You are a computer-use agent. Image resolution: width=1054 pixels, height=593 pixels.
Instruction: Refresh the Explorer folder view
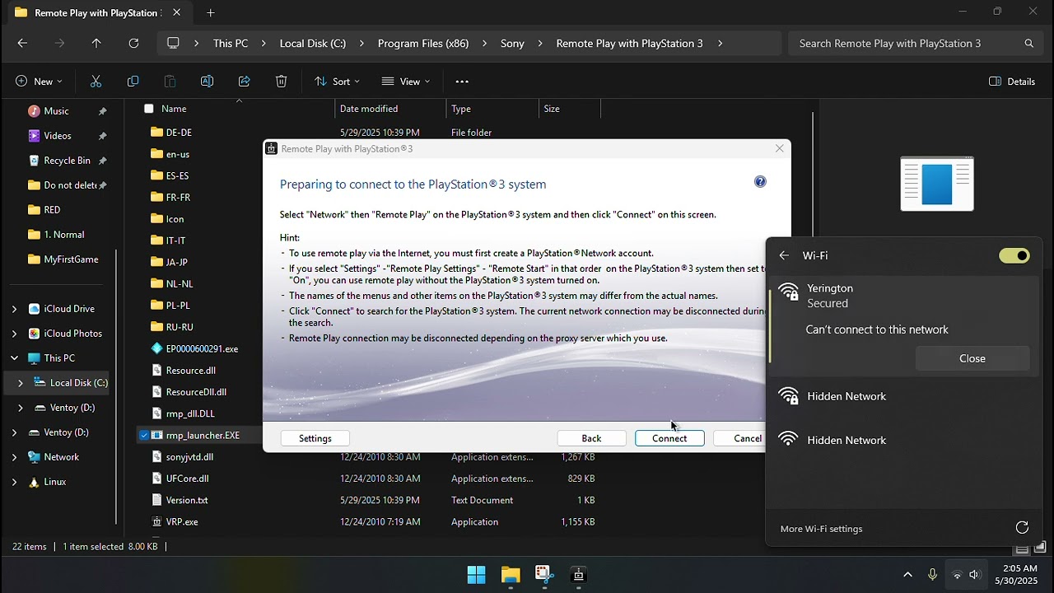pos(133,43)
